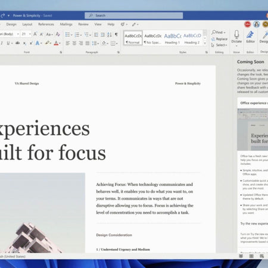
Task: Open the underline style dropdown arrow
Action: pos(12,43)
